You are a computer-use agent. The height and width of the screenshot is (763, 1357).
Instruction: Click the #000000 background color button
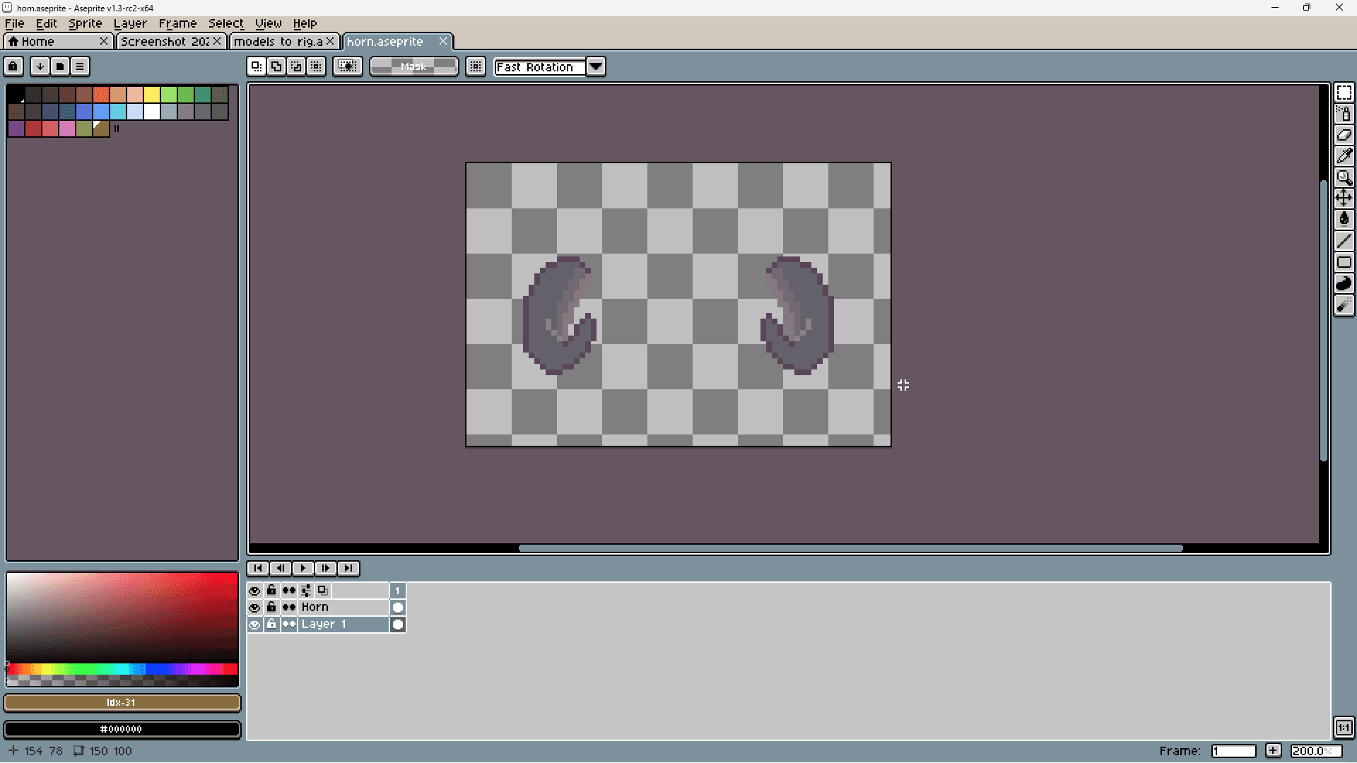122,729
